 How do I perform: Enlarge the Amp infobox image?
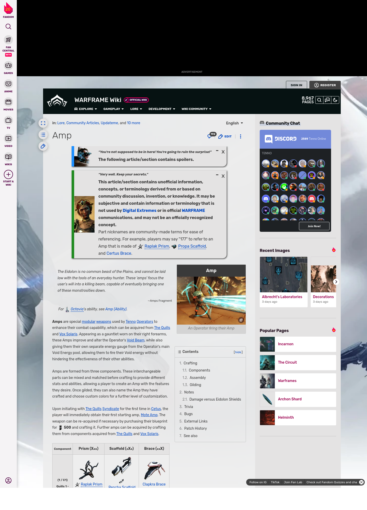click(x=241, y=320)
